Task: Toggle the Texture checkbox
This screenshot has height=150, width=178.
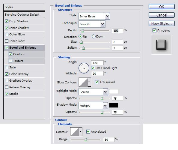Action: point(10,61)
